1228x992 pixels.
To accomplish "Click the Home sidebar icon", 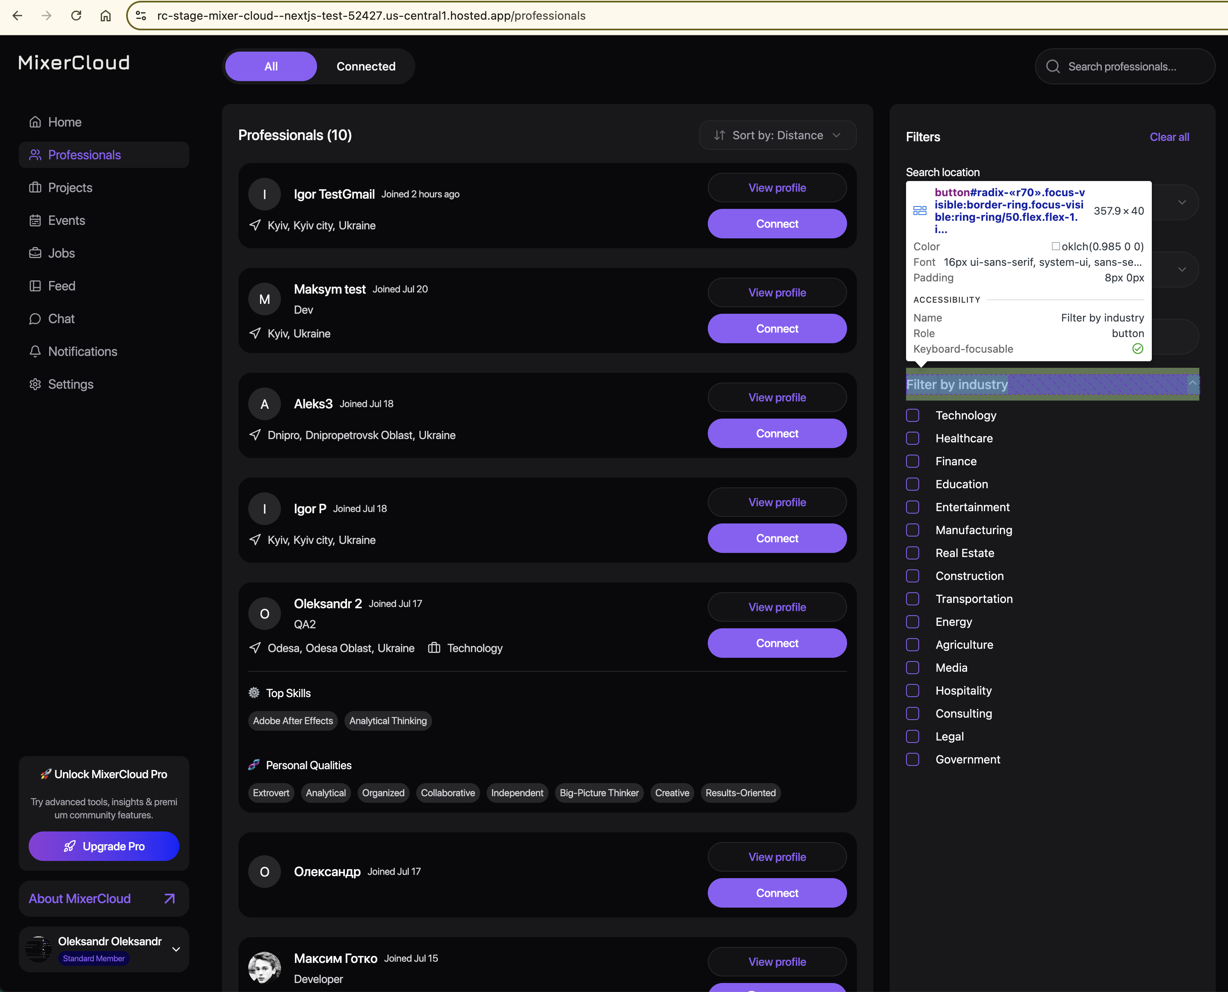I will [35, 122].
